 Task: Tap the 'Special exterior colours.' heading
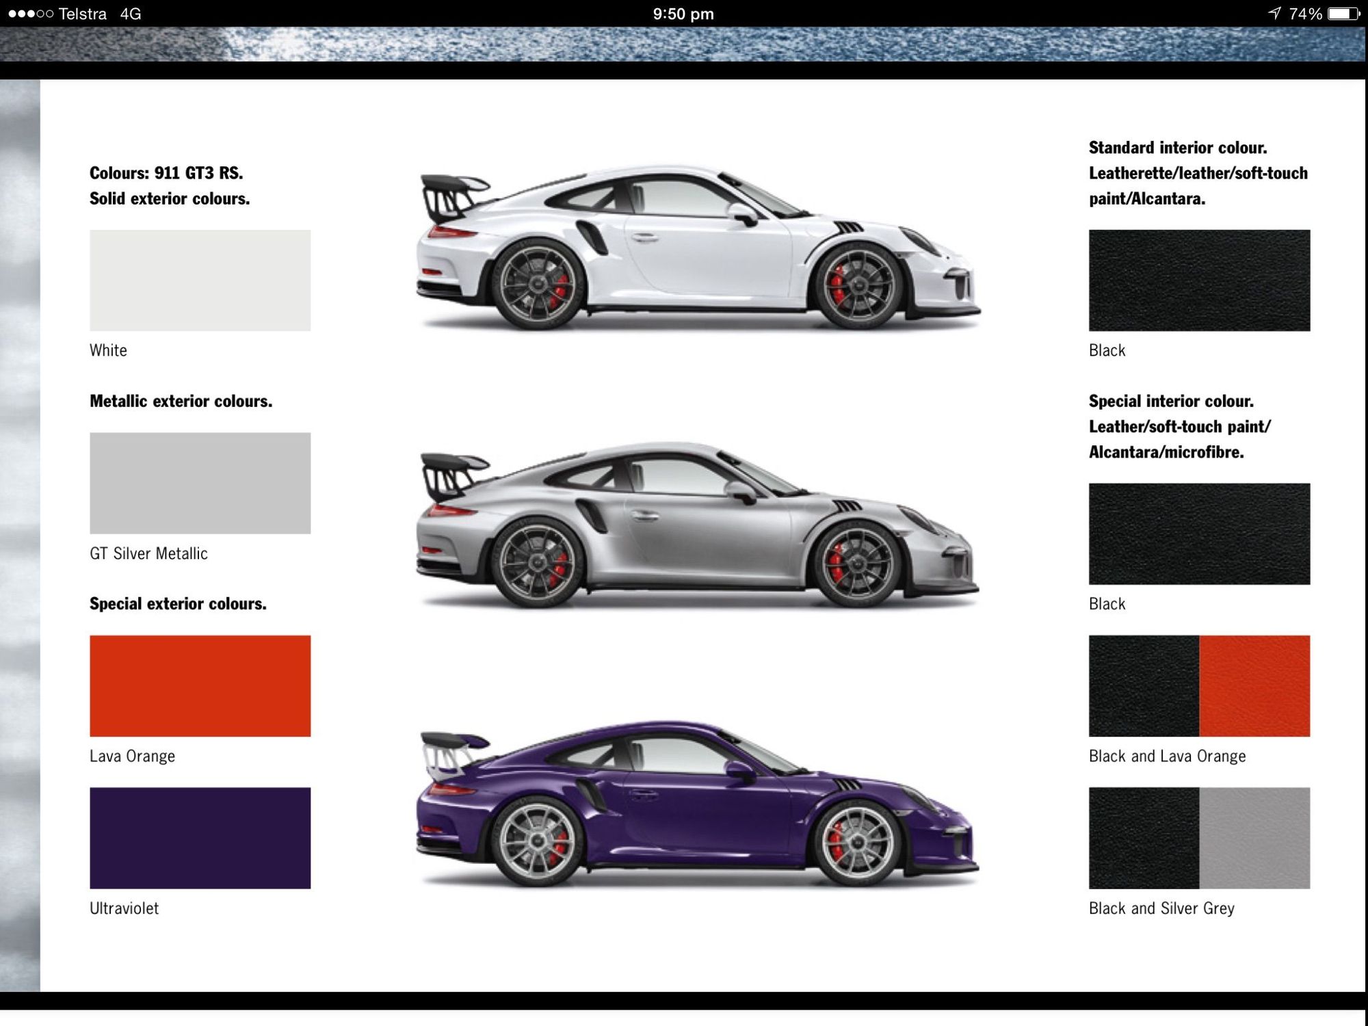178,604
